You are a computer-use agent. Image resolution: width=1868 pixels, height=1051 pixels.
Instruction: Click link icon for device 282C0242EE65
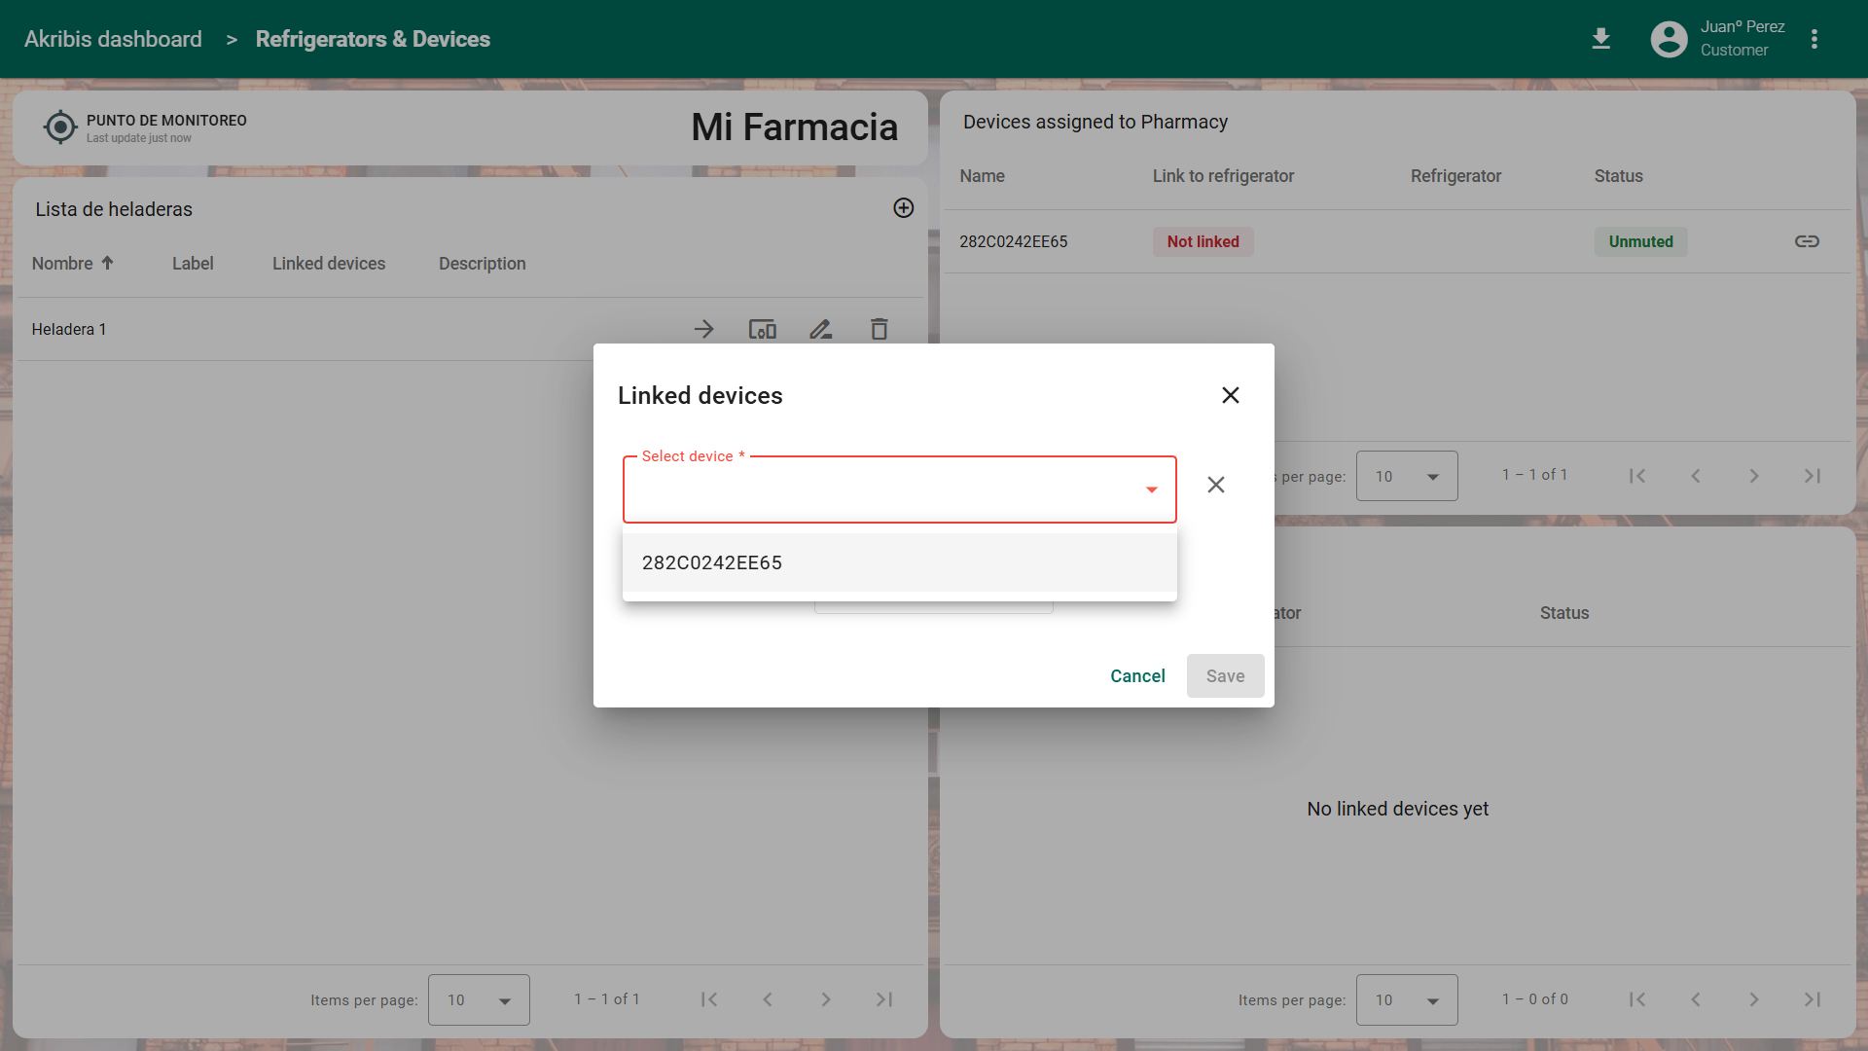[1807, 241]
